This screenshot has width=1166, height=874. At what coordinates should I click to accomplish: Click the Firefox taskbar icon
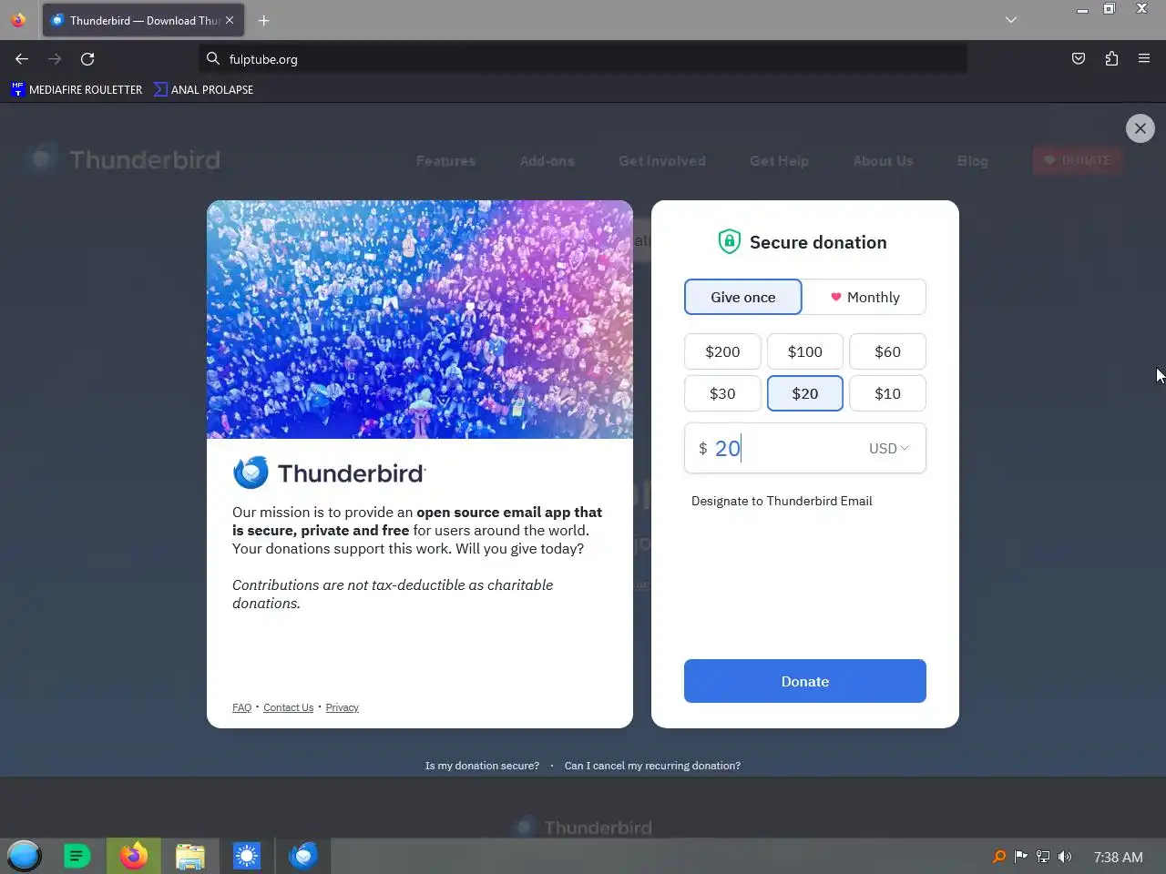134,856
